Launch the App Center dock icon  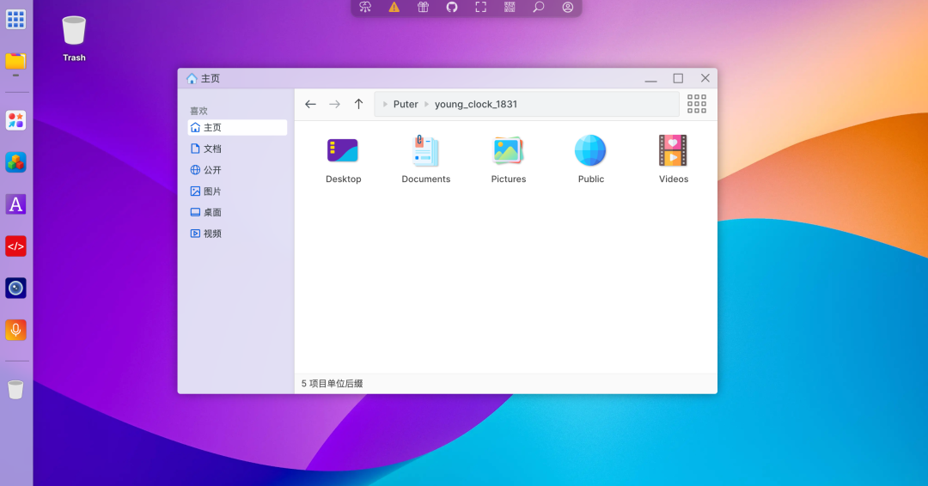pos(15,120)
